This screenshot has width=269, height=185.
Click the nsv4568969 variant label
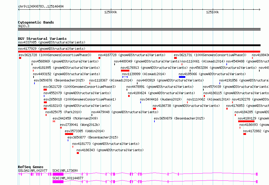(x=65, y=61)
